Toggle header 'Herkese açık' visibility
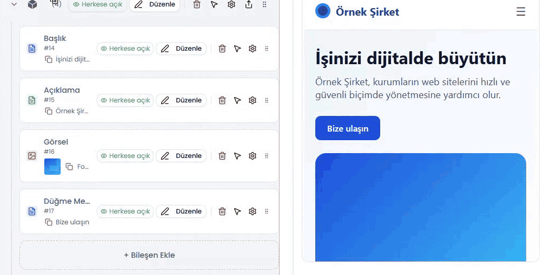The width and height of the screenshot is (557, 275). pyautogui.click(x=97, y=5)
